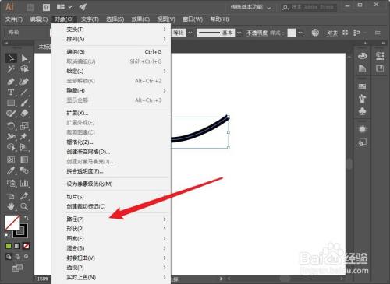The image size is (390, 284).
Task: Choose 栅格化(Z)... menu entry
Action: pos(112,142)
